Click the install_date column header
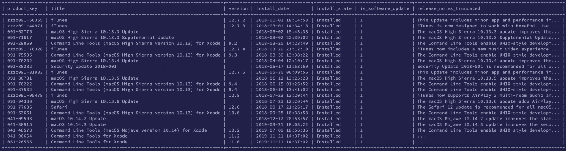 tap(272, 8)
